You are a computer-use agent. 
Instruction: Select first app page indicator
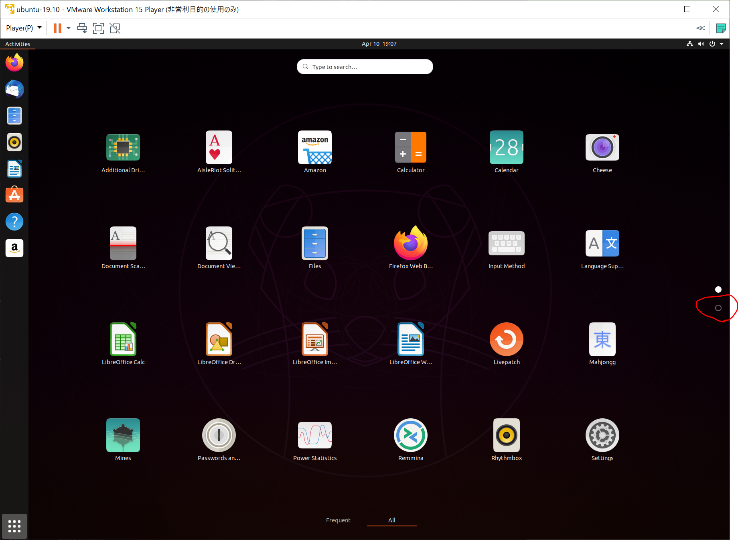tap(718, 289)
